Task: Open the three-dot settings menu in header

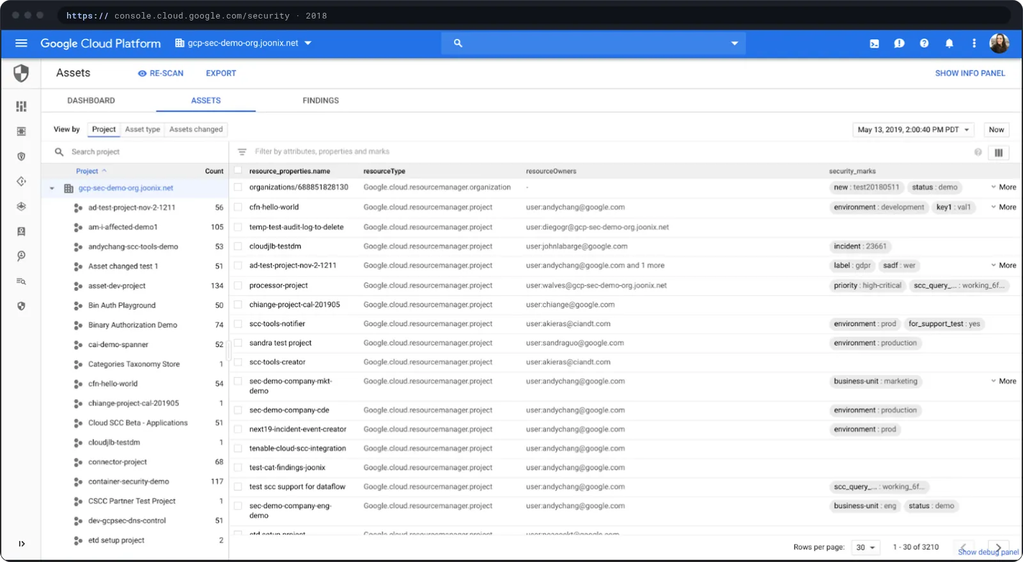Action: pos(974,43)
